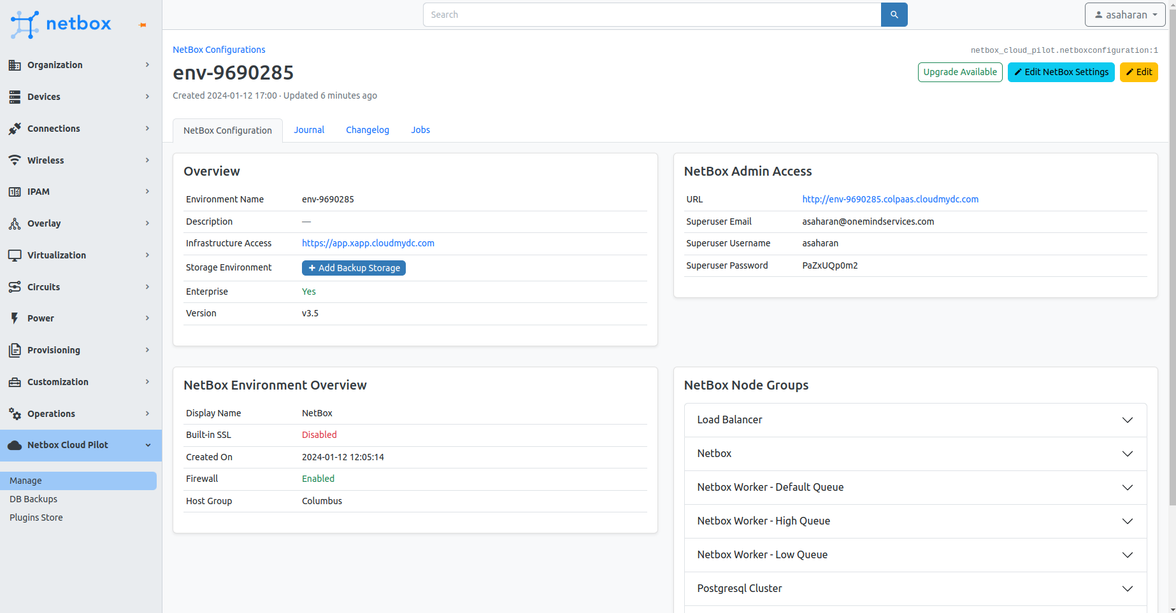Viewport: 1176px width, 613px height.
Task: Click the v3.5 version value
Action: coord(310,313)
